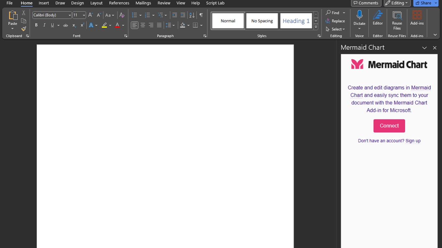This screenshot has width=442, height=248.
Task: Click the Format Painter brush icon
Action: point(24,29)
